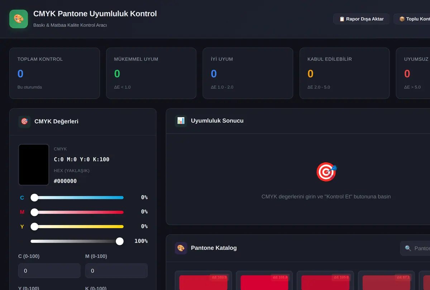This screenshot has height=290, width=430.
Task: Click the large dartboard icon in the results panel
Action: pos(326,172)
